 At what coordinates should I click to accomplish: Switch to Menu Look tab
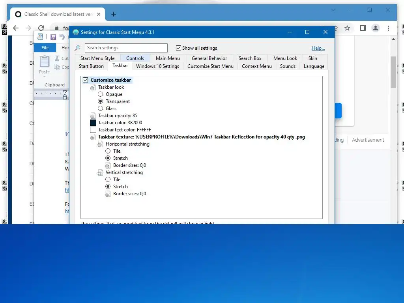285,58
